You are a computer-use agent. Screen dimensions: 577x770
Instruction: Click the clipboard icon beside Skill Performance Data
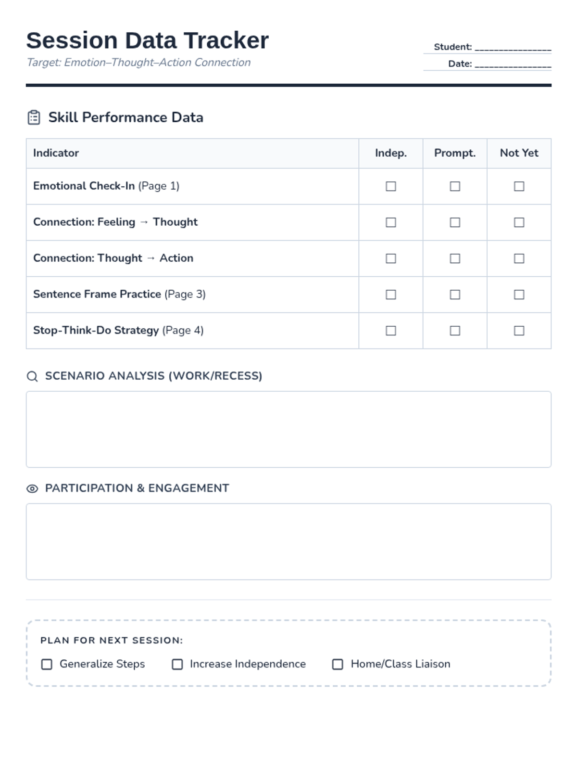(x=34, y=117)
